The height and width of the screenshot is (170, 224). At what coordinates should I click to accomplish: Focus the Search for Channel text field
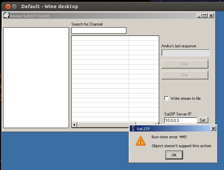[x=99, y=31]
